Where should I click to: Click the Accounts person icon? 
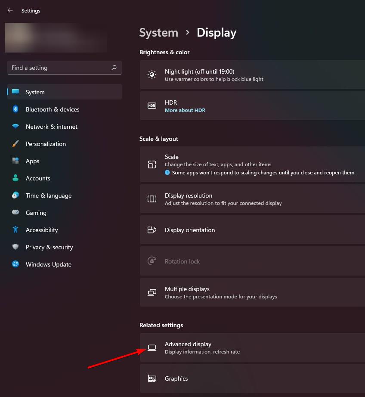(15, 178)
